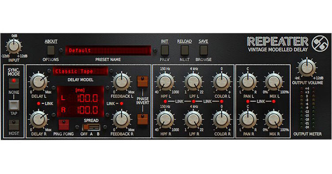Toggle the LPF Link LED
The image size is (332, 174).
[x=193, y=102]
